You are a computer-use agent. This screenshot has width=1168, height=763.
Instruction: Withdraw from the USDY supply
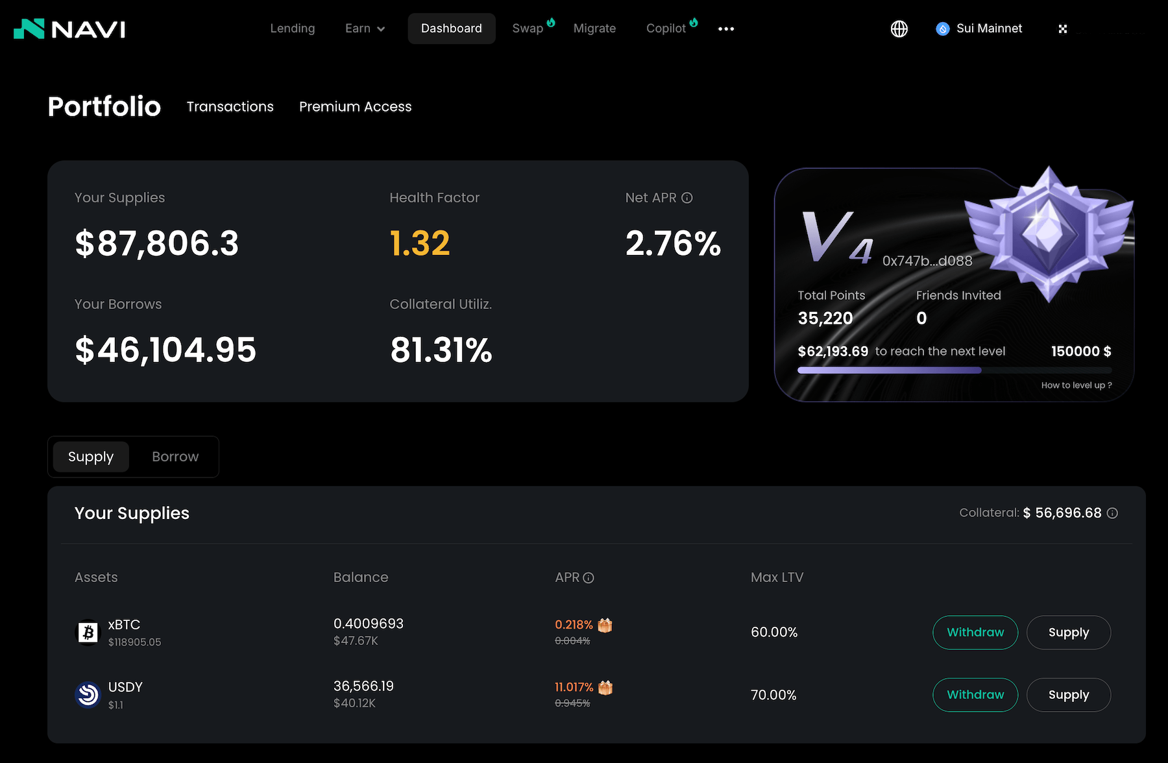pos(975,695)
